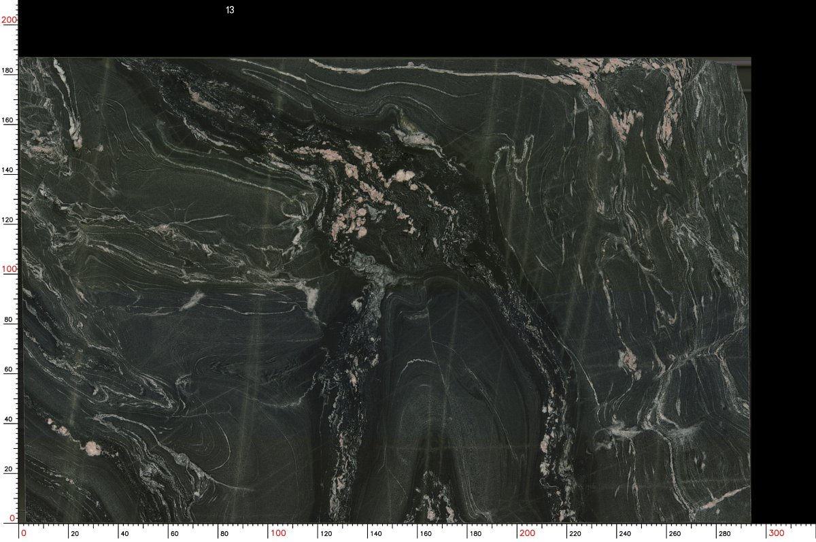Click the 200 mark on the vertical ruler
Viewport: 816px width, 542px height.
[x=9, y=20]
